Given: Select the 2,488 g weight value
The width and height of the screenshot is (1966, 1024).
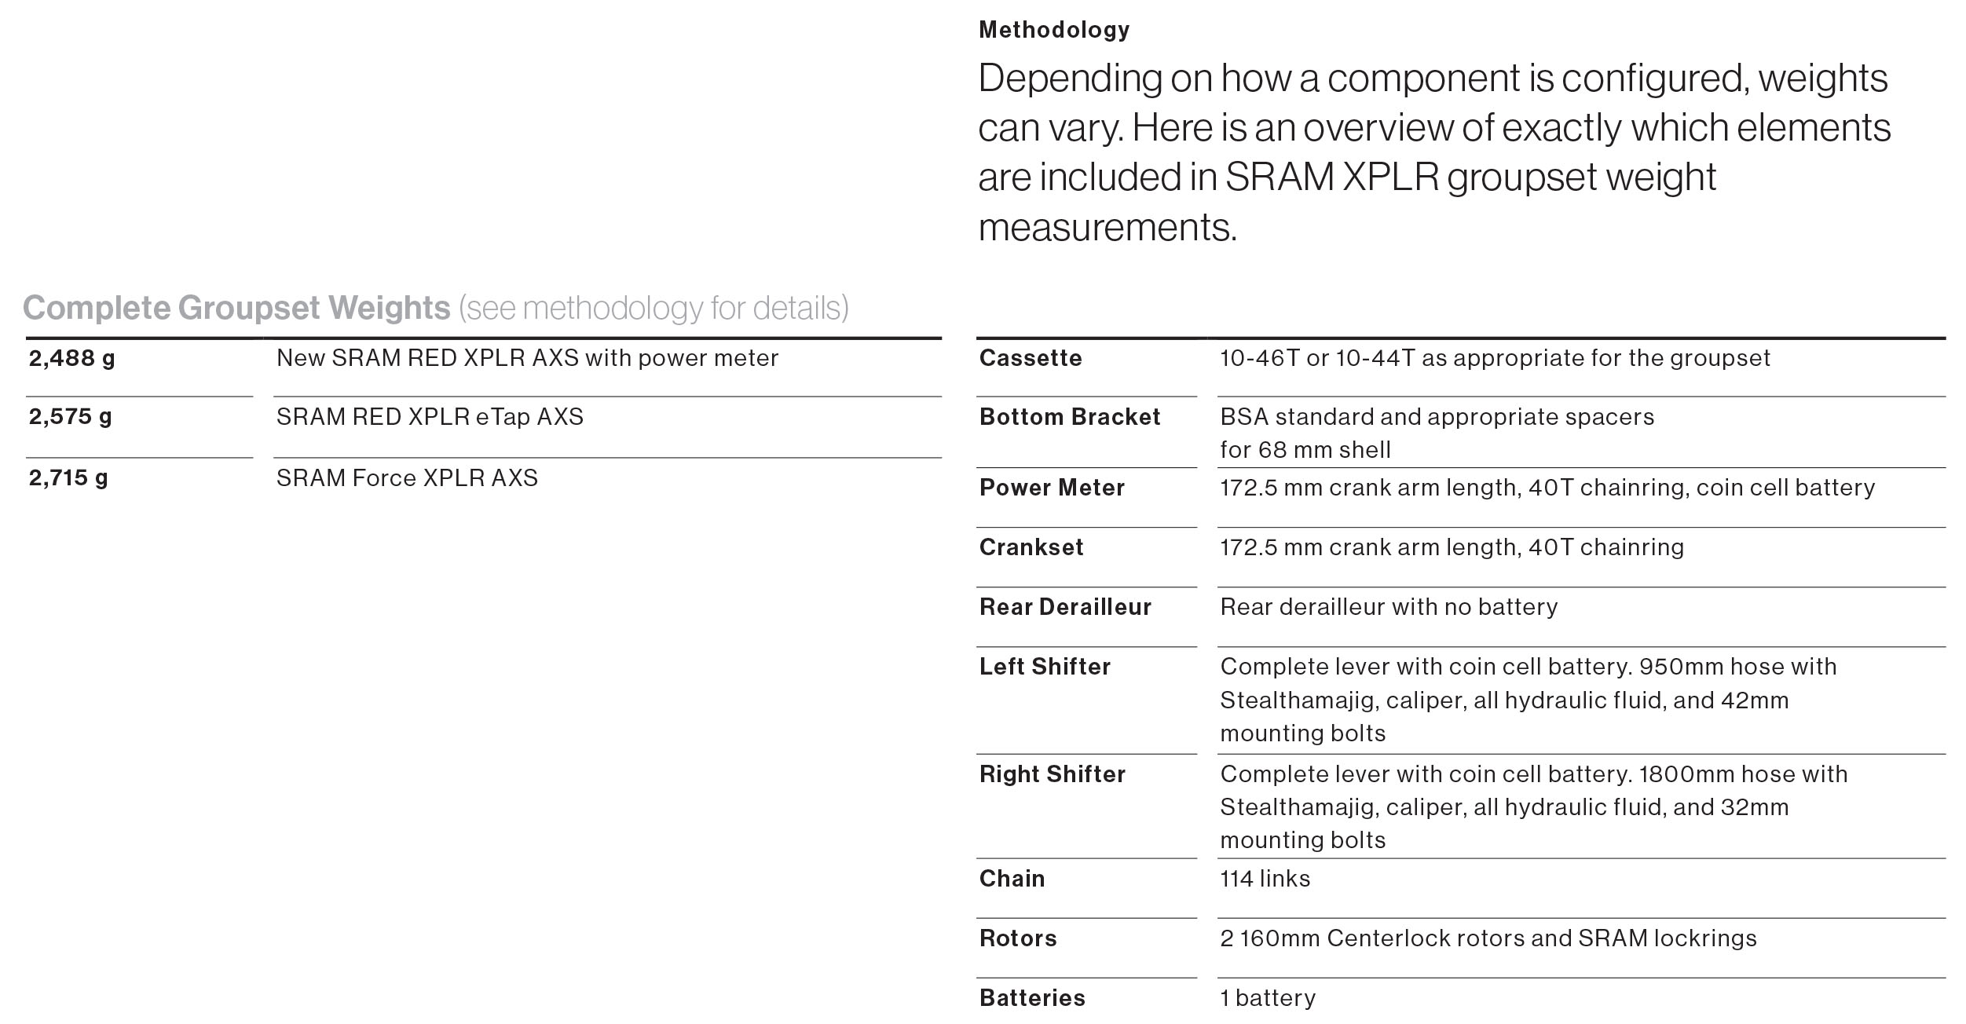Looking at the screenshot, I should (x=72, y=359).
